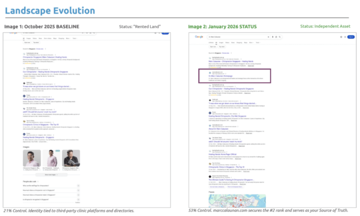Click Square One Active Recovery black favicon
The image size is (360, 216).
[x=210, y=177]
